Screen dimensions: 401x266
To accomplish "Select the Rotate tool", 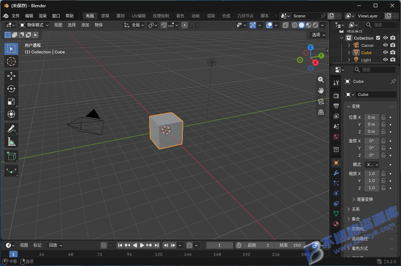I will (x=11, y=89).
